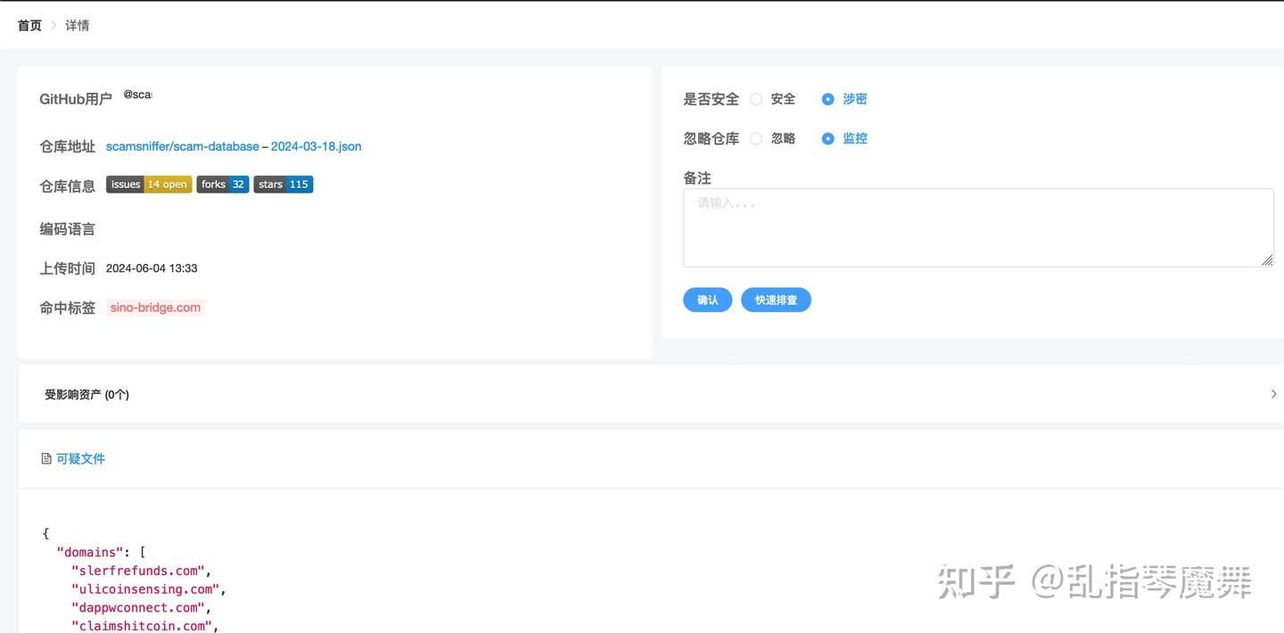
Task: Select the 安全 option under 是否安全
Action: (755, 99)
